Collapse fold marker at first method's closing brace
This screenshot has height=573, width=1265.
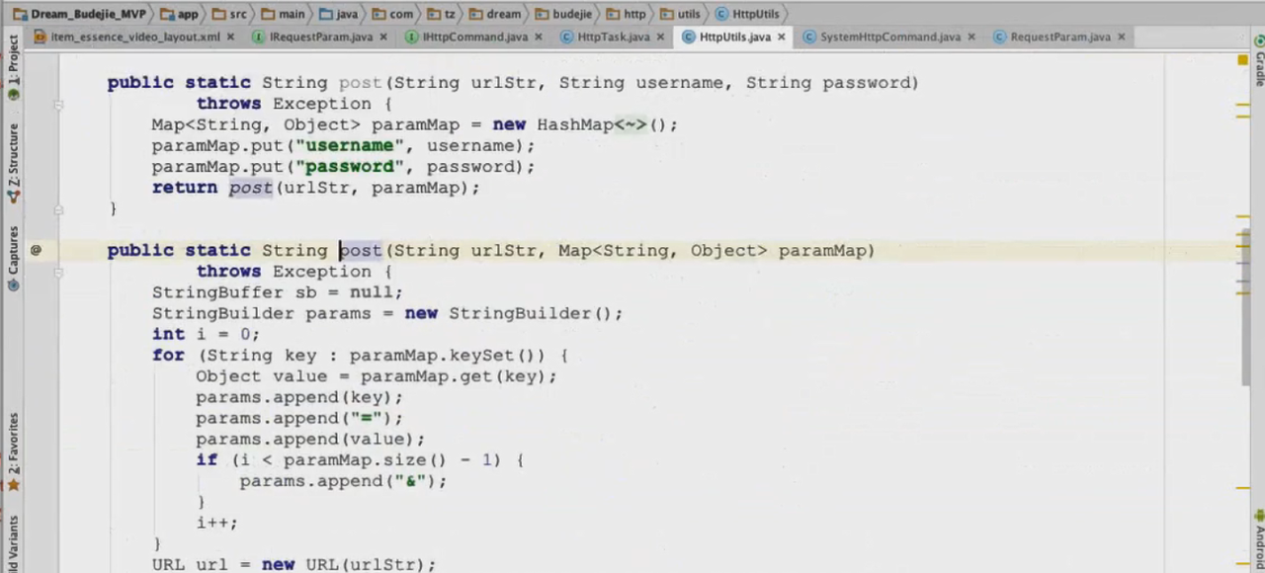(x=58, y=208)
